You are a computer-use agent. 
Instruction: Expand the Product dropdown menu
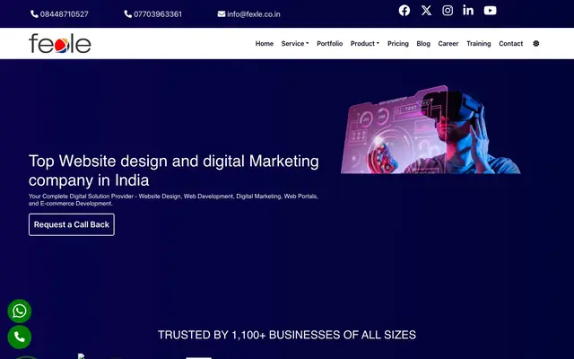(x=365, y=44)
